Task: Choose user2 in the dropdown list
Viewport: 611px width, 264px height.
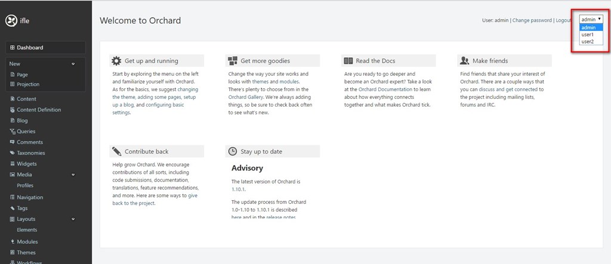Action: (587, 42)
